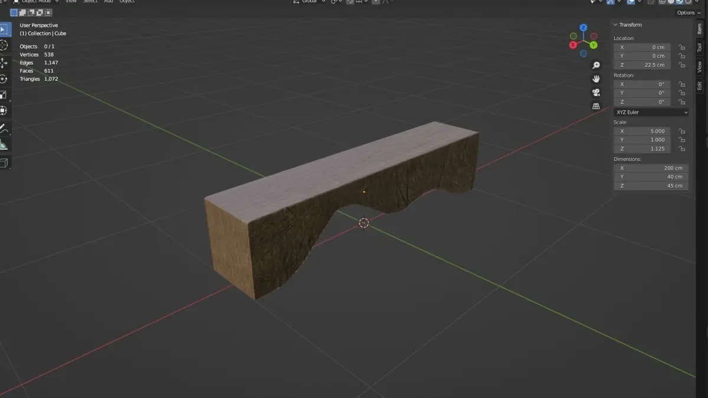This screenshot has width=708, height=398.
Task: Collapse the Transform panel
Action: point(615,25)
